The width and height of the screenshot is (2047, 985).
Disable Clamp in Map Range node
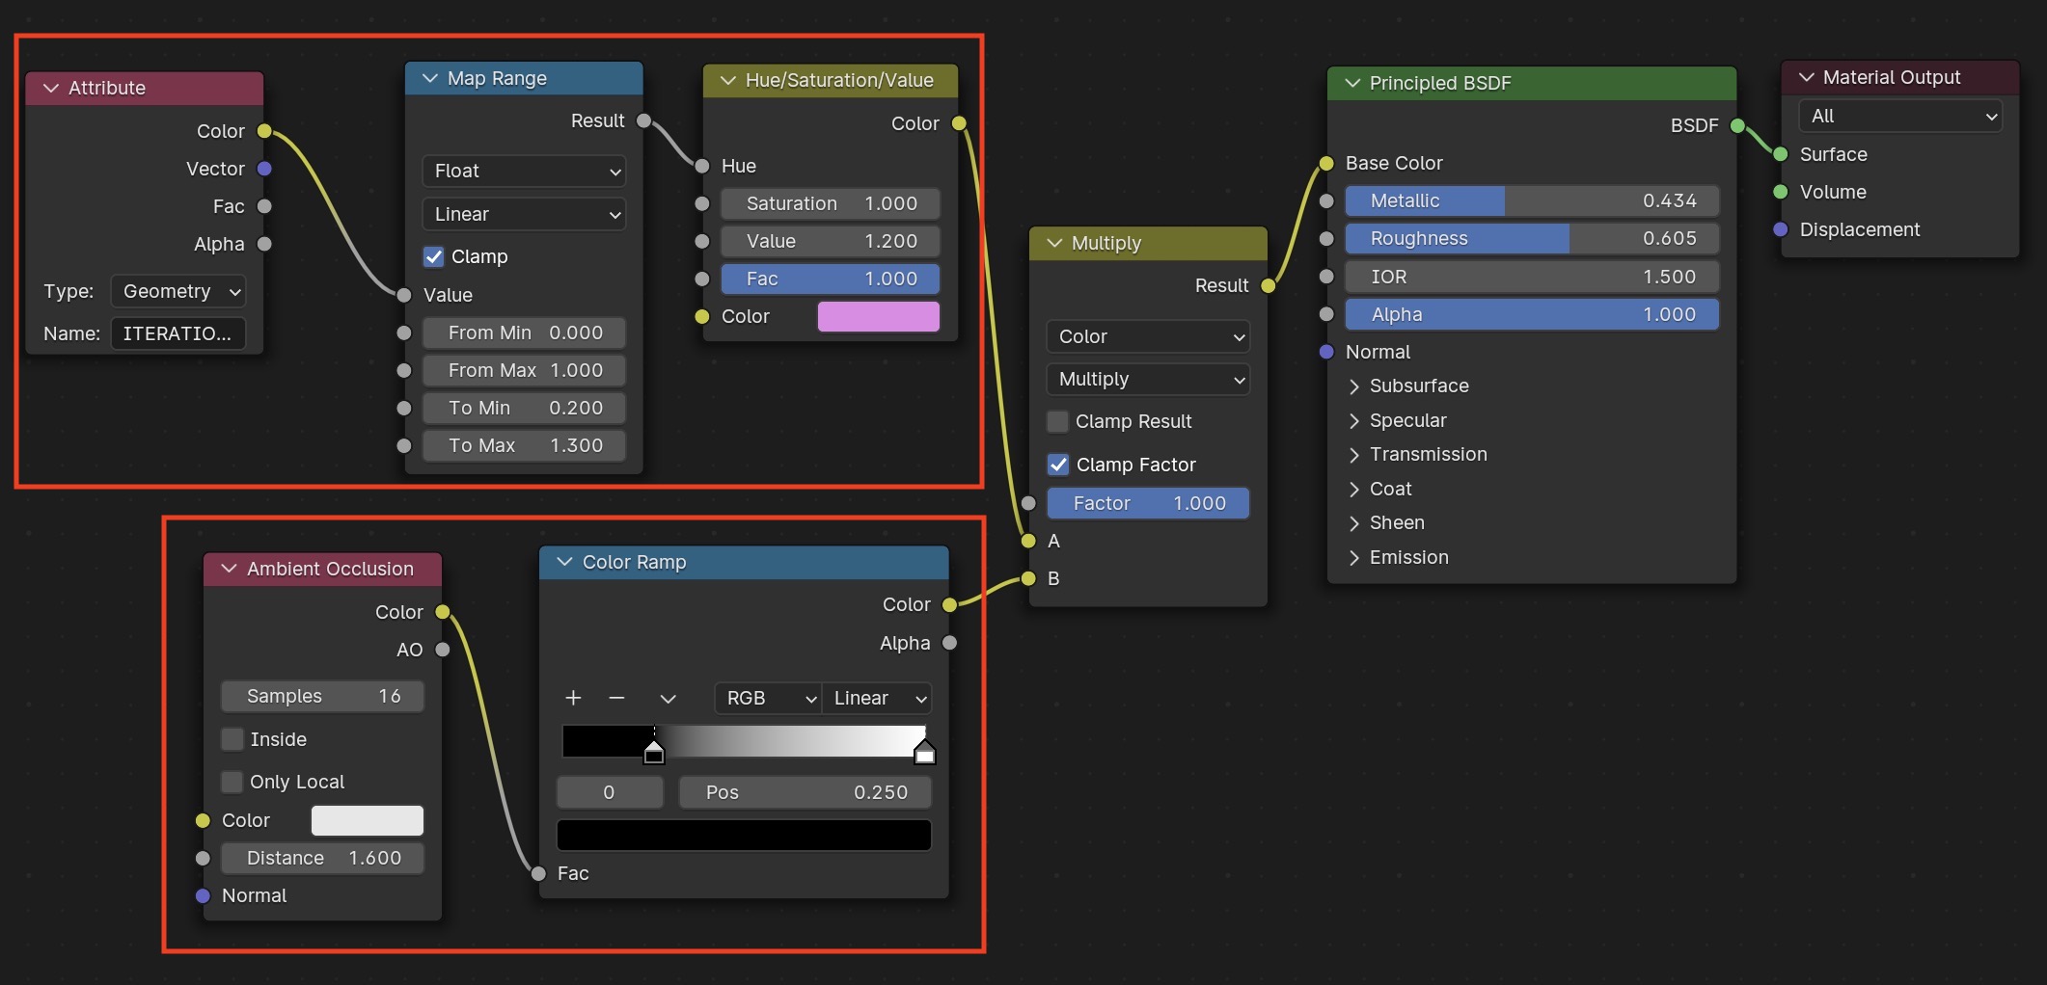[434, 256]
